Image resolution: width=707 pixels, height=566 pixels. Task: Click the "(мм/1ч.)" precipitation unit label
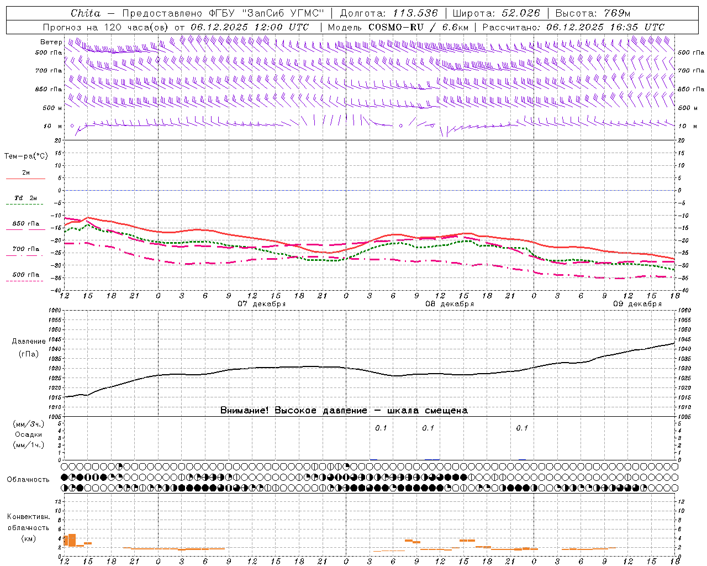pyautogui.click(x=28, y=445)
